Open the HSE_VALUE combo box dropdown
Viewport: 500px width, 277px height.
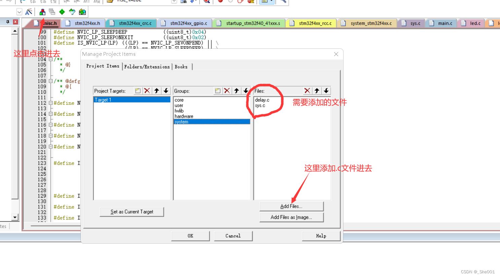tap(174, 1)
